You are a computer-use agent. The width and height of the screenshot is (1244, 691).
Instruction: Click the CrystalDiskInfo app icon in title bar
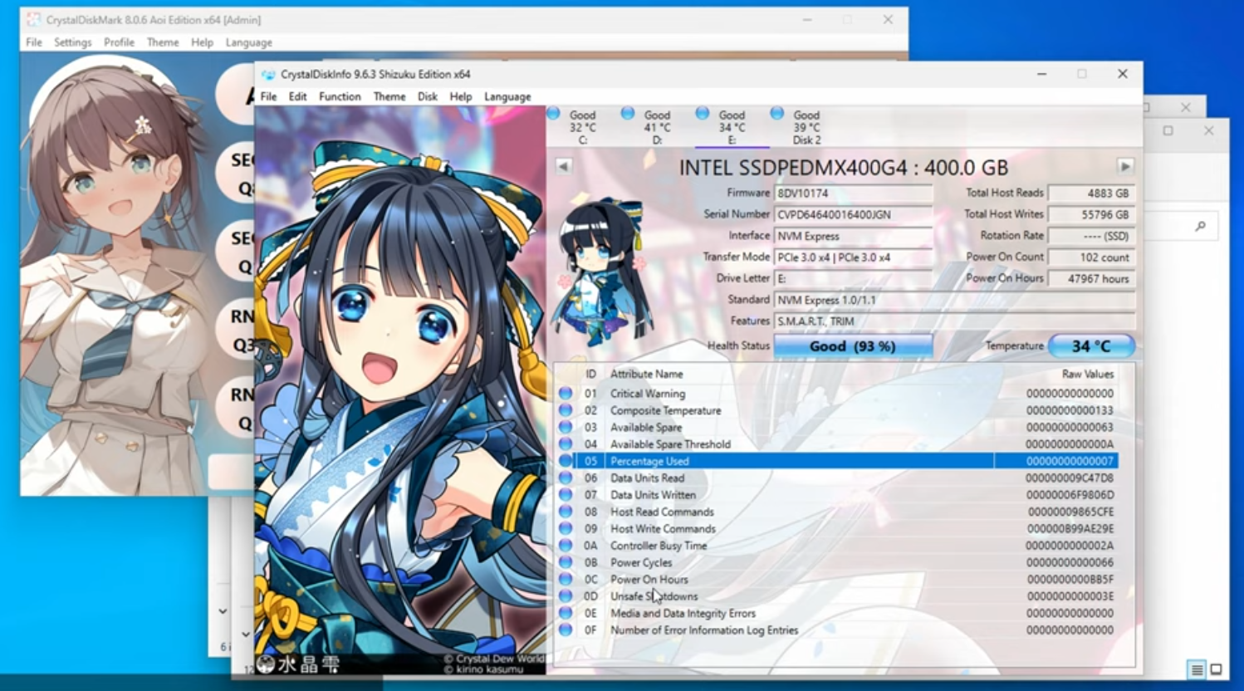[x=268, y=74]
